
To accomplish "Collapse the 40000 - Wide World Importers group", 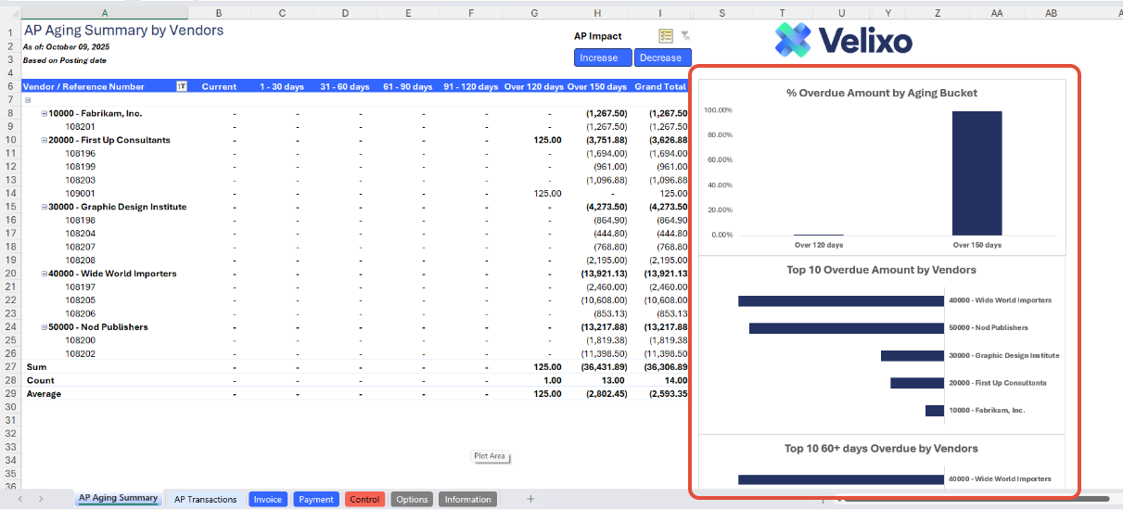I will tap(45, 274).
